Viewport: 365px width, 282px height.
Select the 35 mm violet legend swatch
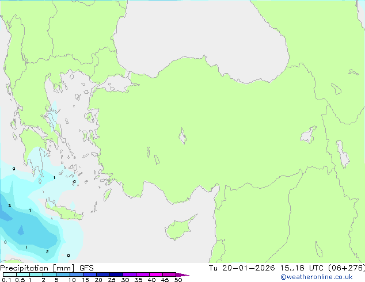click(x=142, y=275)
